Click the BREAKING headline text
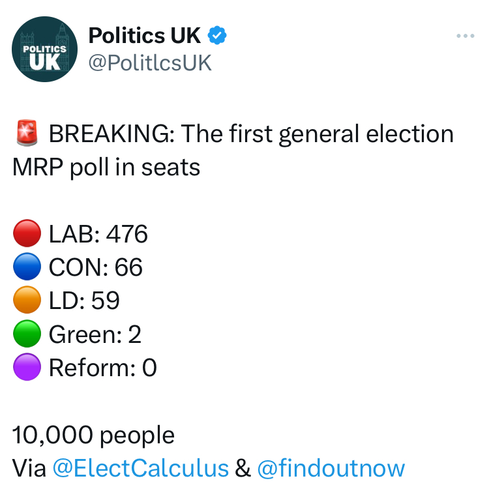This screenshot has height=502, width=489. pyautogui.click(x=233, y=151)
